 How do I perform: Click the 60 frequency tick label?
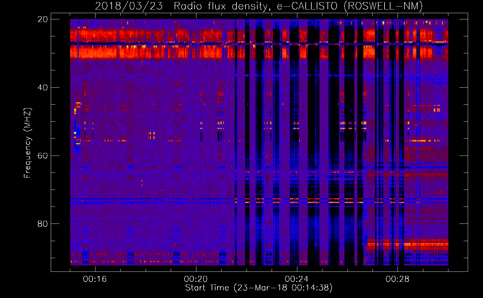[x=43, y=156]
